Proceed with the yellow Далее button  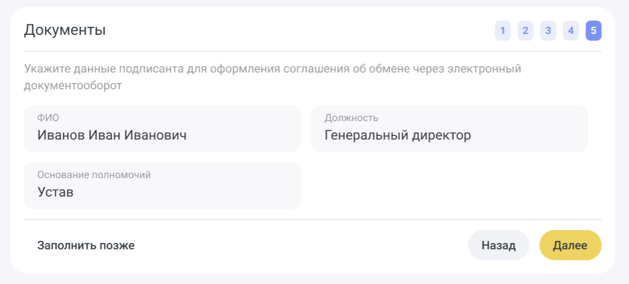click(x=570, y=246)
